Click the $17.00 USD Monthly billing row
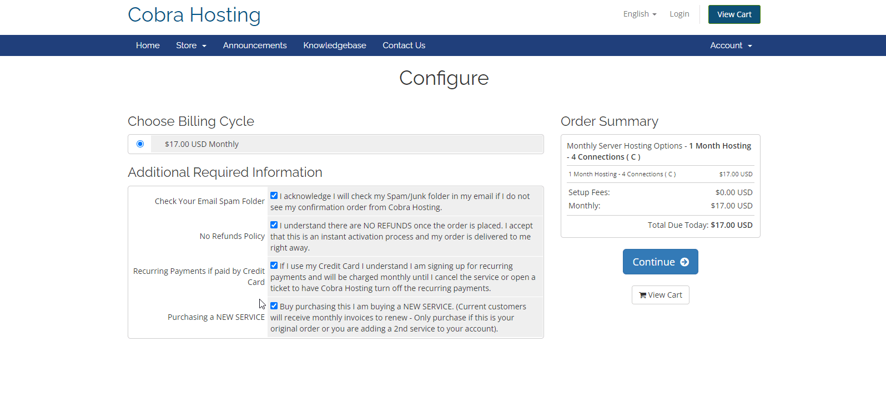The image size is (886, 413). coord(336,144)
